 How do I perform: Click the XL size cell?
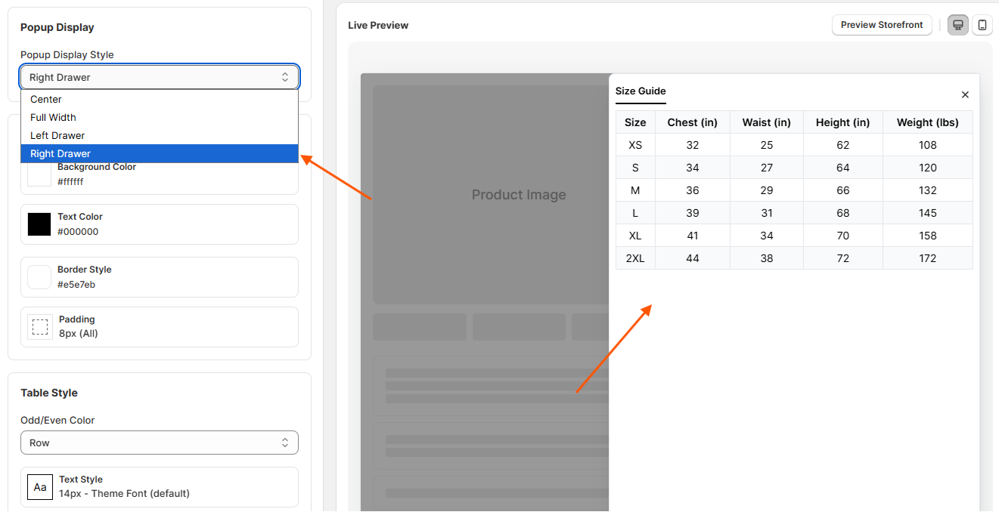pos(635,236)
